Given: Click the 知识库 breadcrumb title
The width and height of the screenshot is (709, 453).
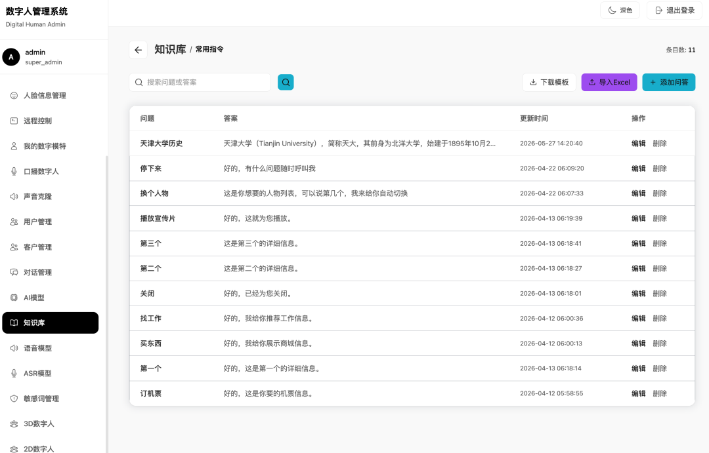Looking at the screenshot, I should point(170,49).
